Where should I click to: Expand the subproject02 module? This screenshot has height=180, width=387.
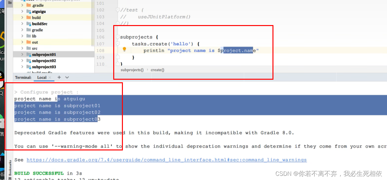pos(22,60)
